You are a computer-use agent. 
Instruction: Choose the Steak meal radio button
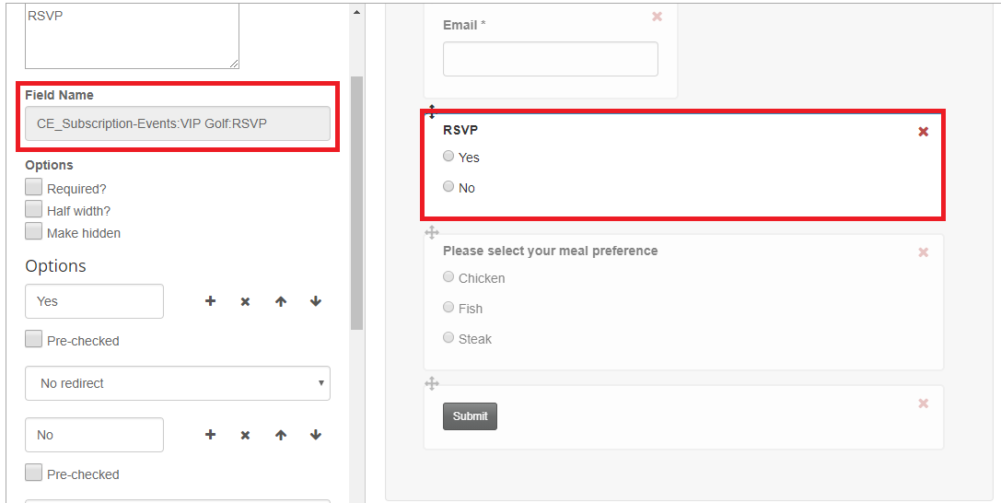tap(448, 337)
